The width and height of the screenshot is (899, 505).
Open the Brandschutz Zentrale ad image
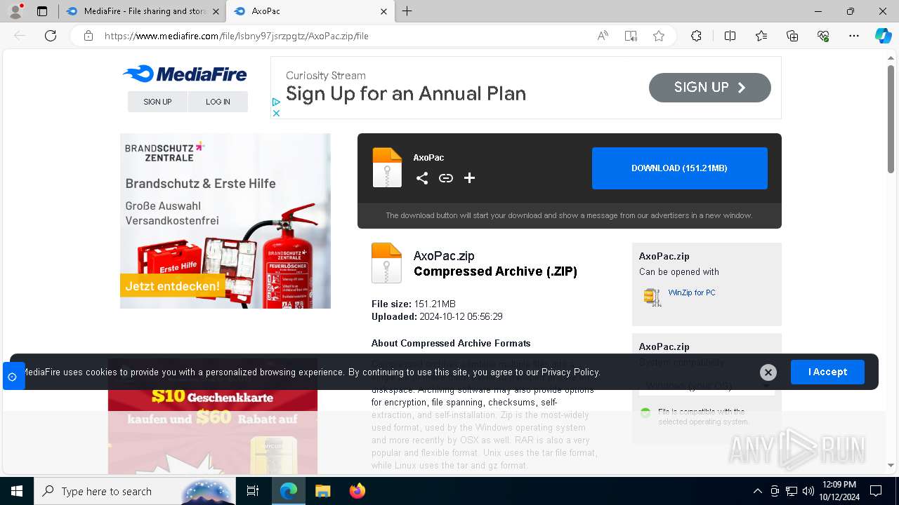(x=225, y=221)
